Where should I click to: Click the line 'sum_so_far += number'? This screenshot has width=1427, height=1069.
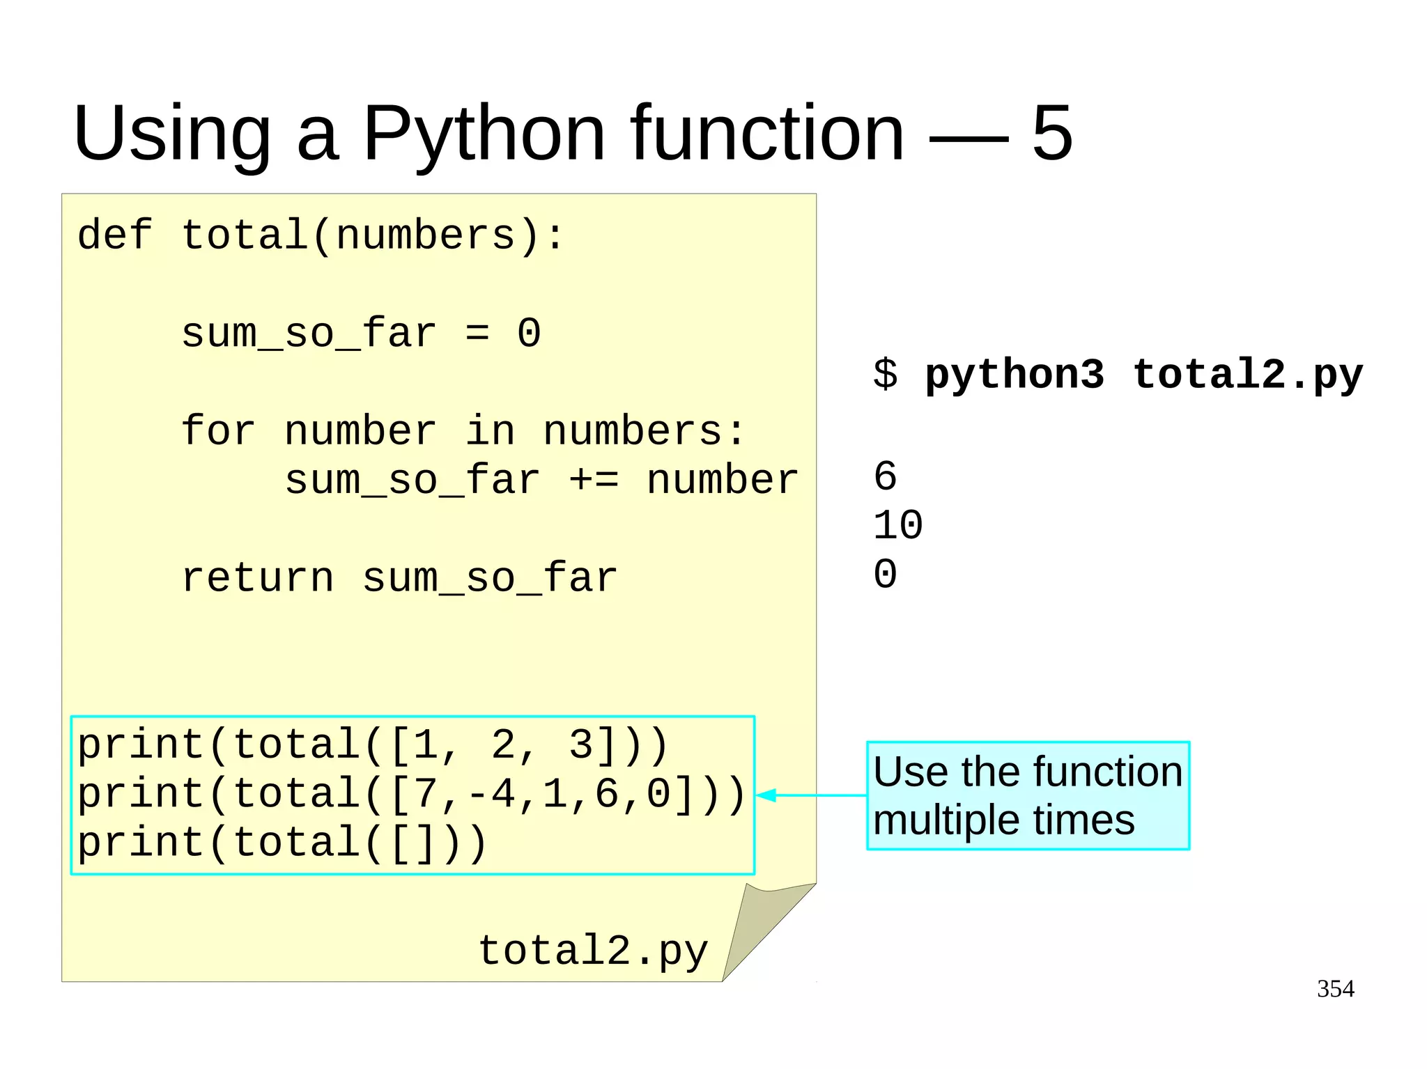pyautogui.click(x=541, y=480)
